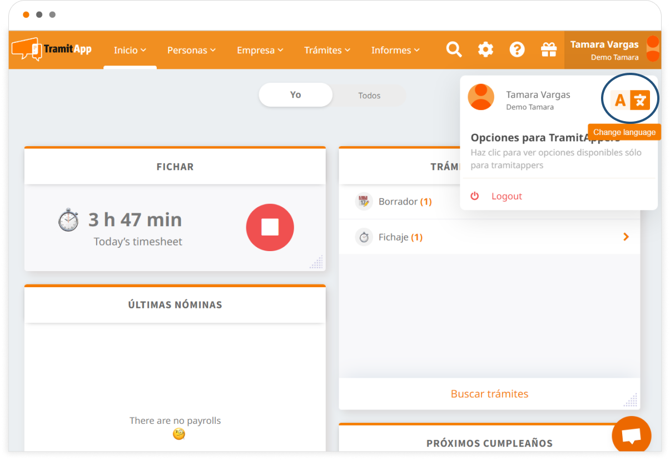The image size is (670, 460).
Task: Expand the Inicio menu
Action: 130,50
